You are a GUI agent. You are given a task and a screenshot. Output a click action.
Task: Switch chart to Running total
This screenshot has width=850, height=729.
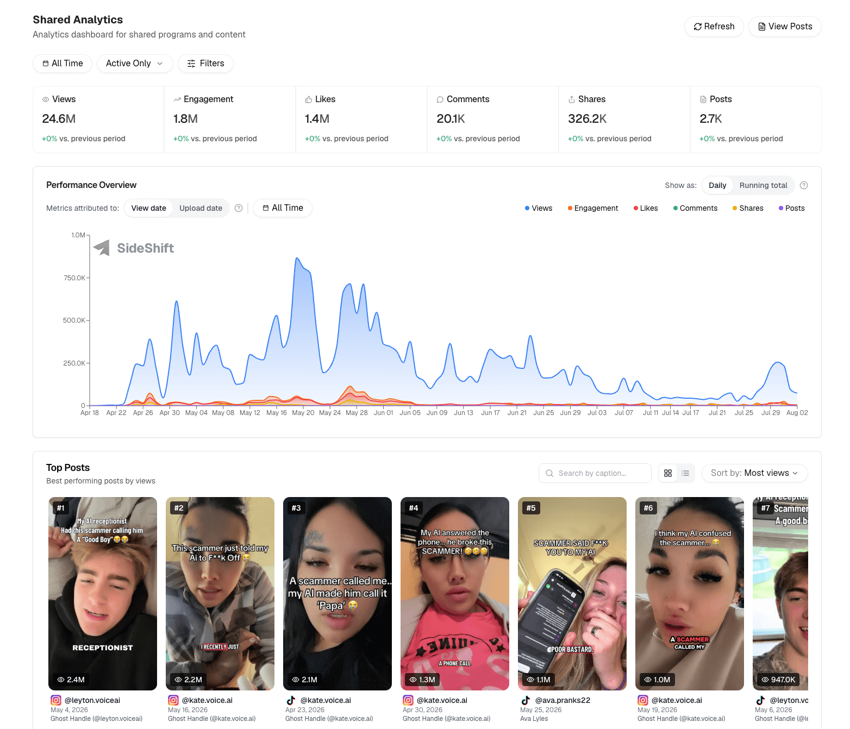coord(763,185)
